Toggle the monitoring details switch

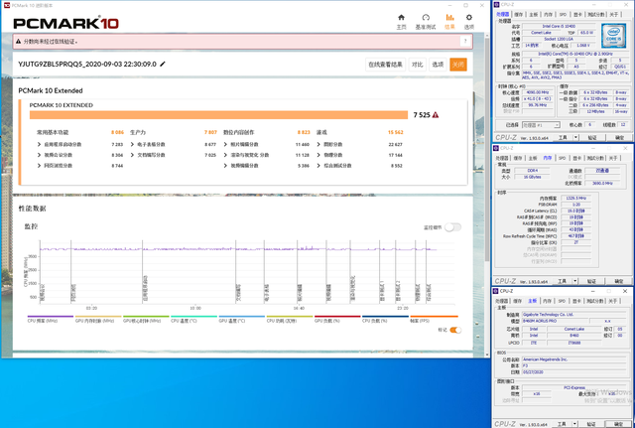[452, 227]
